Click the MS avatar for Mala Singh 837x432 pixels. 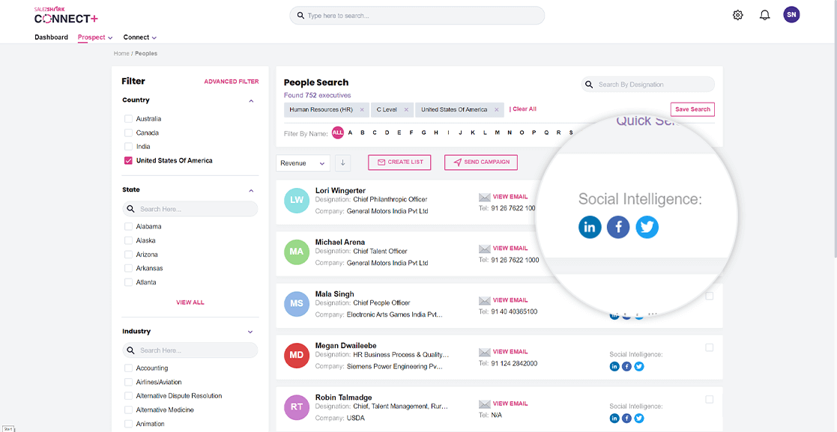(x=297, y=303)
